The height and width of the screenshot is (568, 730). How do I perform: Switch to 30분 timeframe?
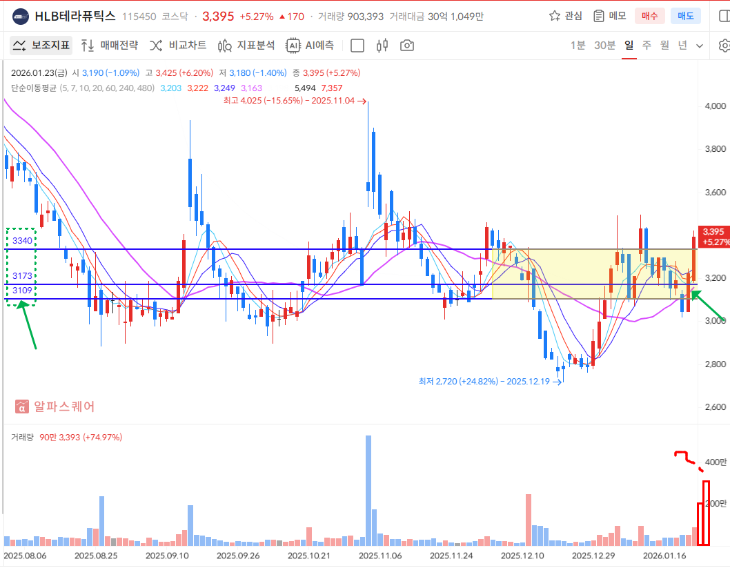pyautogui.click(x=604, y=46)
